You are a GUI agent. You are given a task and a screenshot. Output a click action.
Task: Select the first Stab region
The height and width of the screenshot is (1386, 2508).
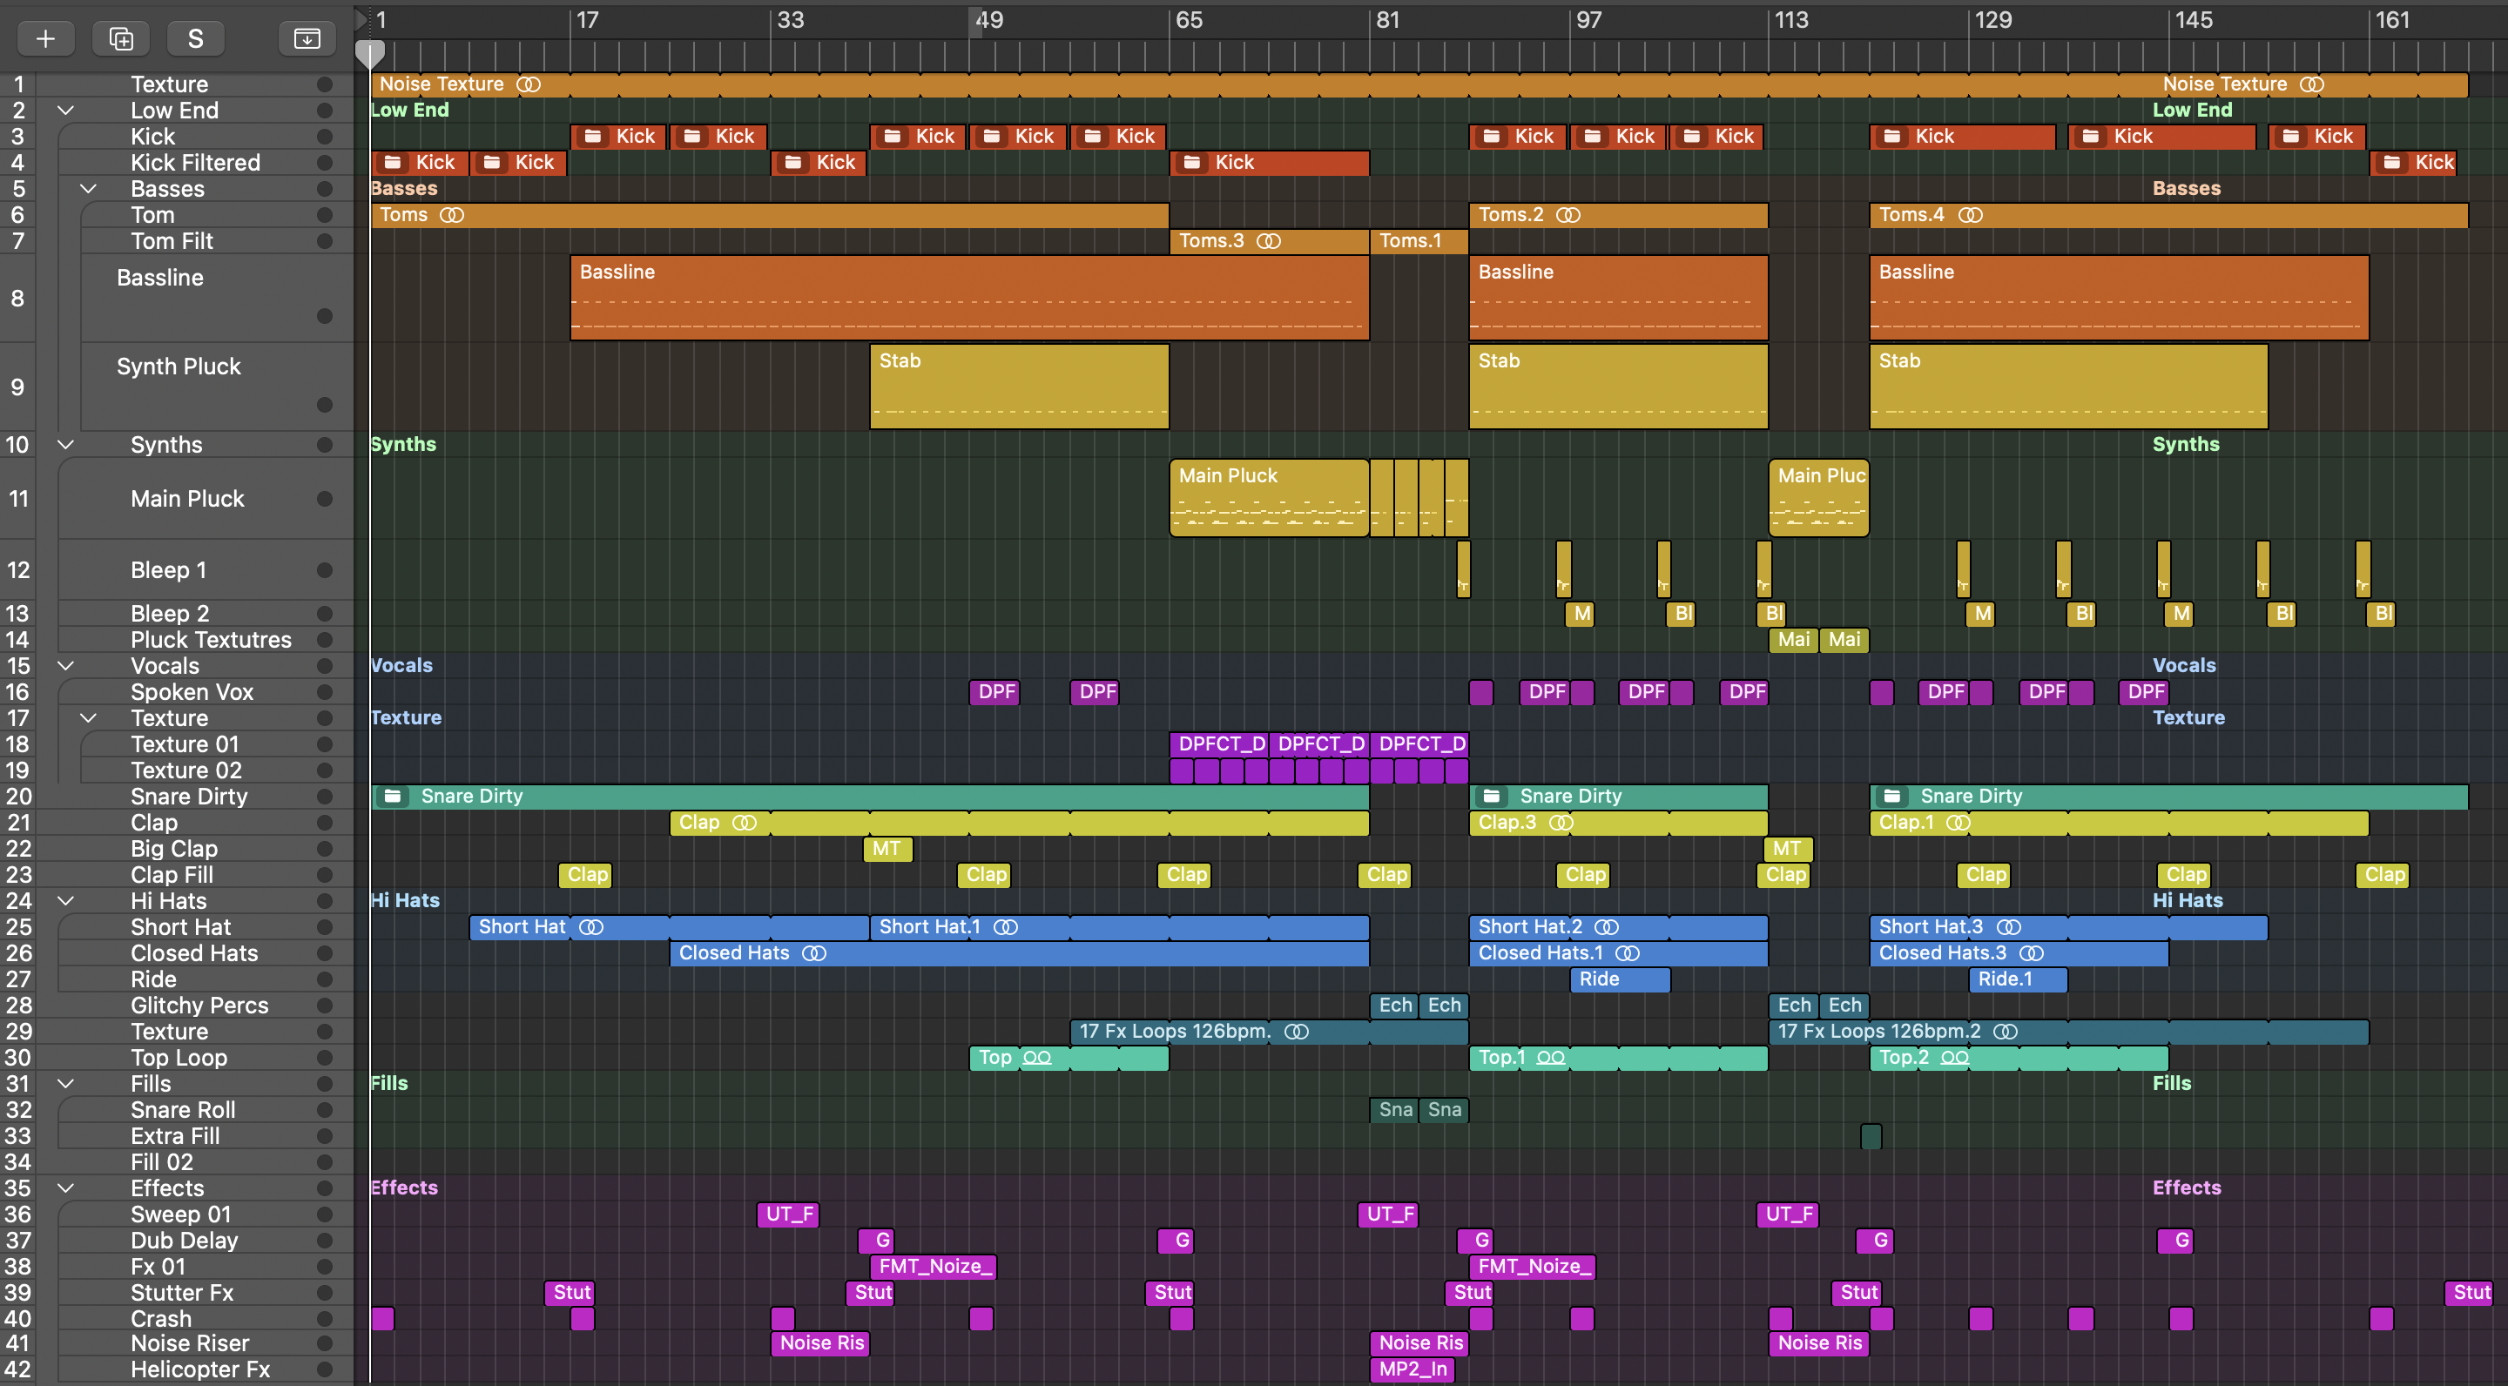pyautogui.click(x=1020, y=387)
